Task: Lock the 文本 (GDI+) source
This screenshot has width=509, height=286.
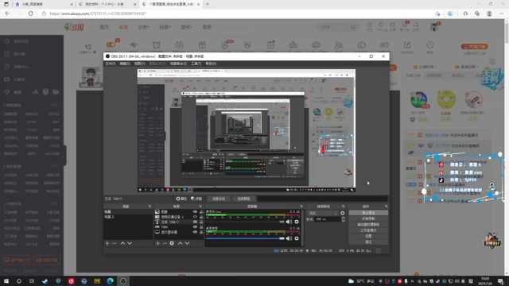Action: click(x=201, y=222)
